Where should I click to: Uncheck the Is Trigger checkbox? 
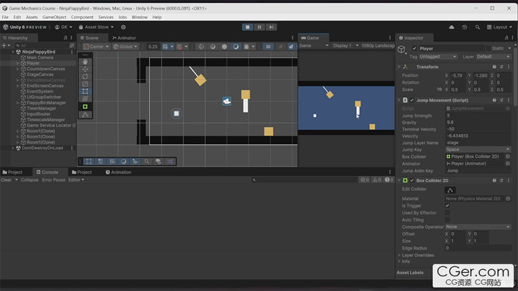point(447,206)
